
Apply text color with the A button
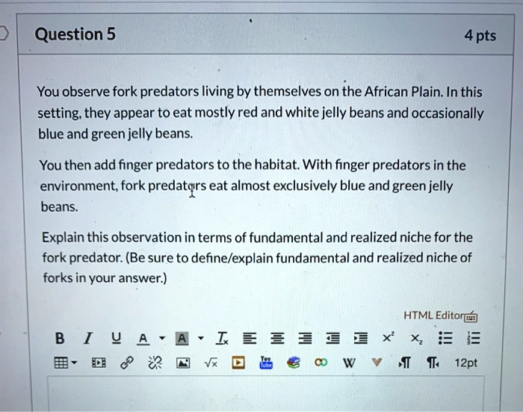pos(143,339)
